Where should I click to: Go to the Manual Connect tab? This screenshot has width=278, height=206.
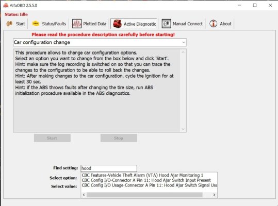(182, 24)
